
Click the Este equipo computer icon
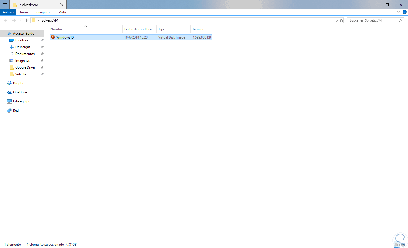click(9, 101)
